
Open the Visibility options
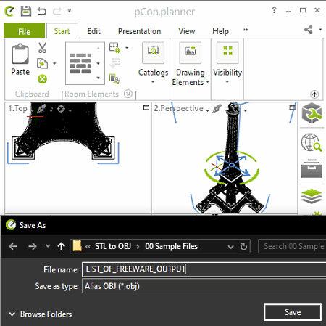[227, 63]
